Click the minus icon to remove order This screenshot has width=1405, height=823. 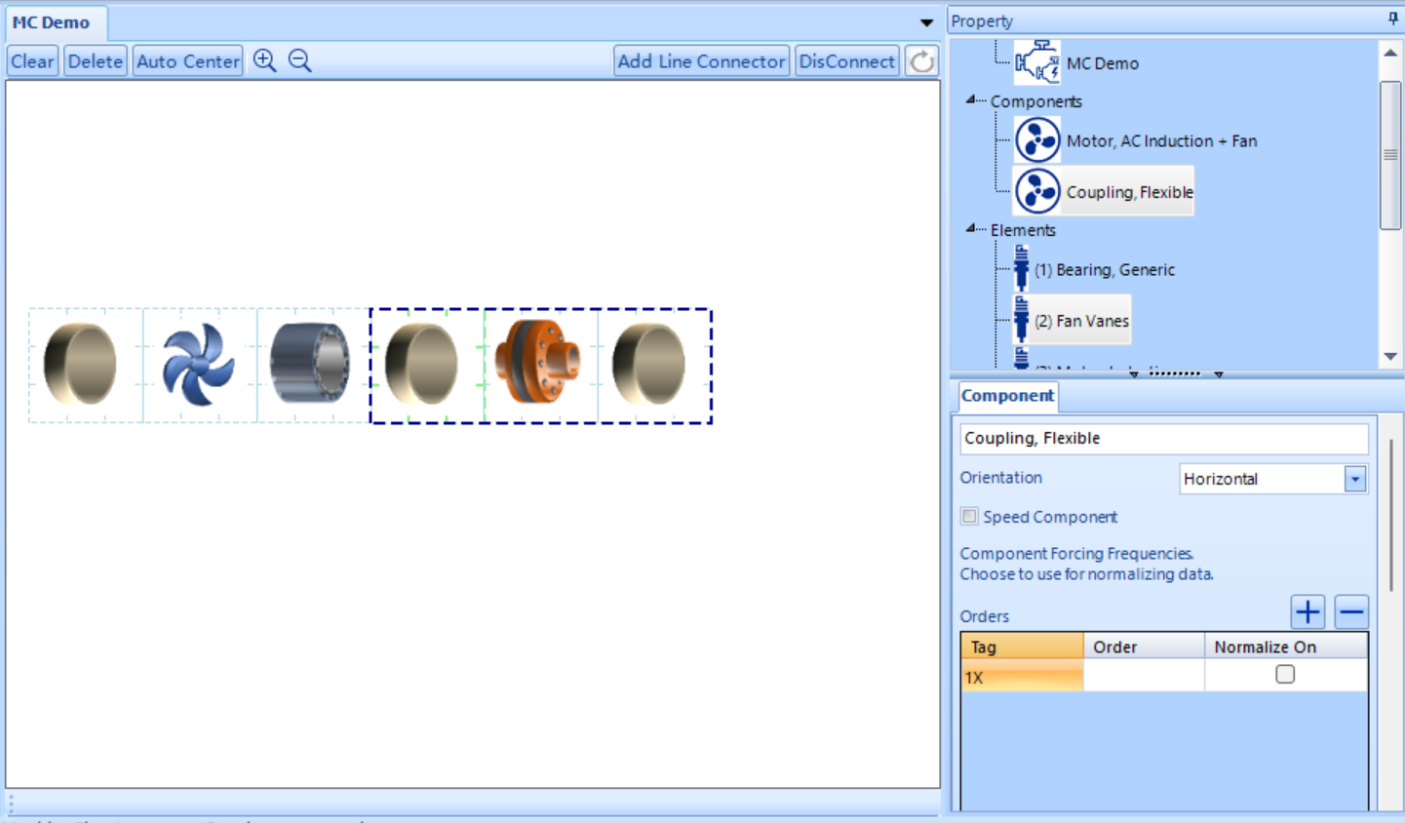click(x=1351, y=612)
